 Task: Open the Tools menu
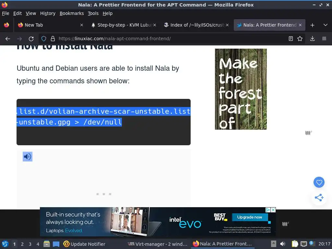coord(93,13)
